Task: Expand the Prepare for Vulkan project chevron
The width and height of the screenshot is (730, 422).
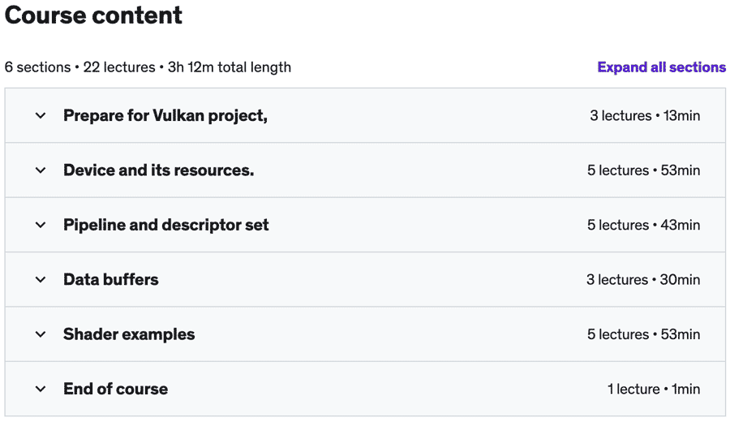Action: point(41,116)
